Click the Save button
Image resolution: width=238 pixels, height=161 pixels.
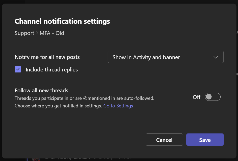click(x=205, y=140)
